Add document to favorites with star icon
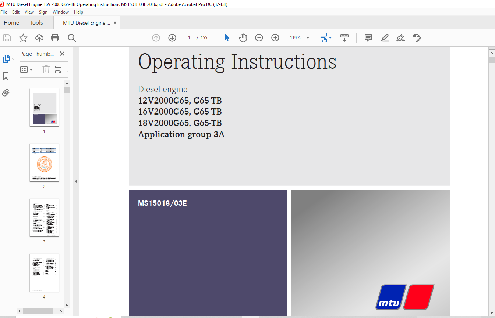Image resolution: width=495 pixels, height=318 pixels. (x=23, y=38)
